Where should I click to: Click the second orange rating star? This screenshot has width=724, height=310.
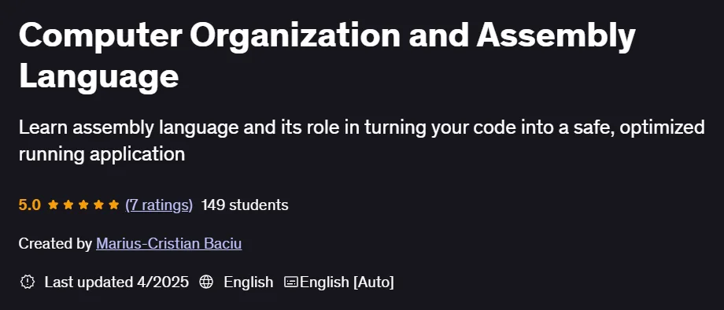pos(68,205)
